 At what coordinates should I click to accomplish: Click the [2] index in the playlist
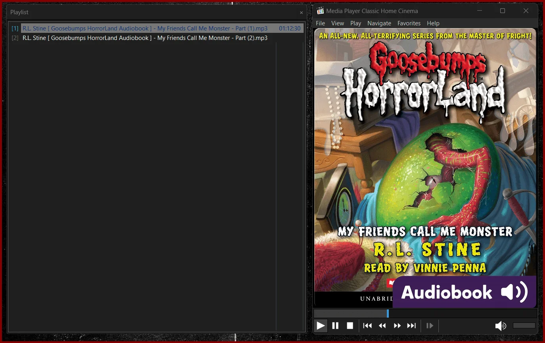[x=15, y=38]
